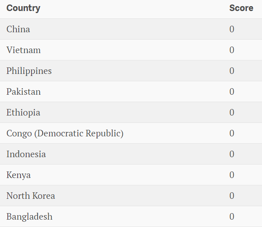Image resolution: width=262 pixels, height=227 pixels.
Task: Click the Philippines country name
Action: [29, 71]
